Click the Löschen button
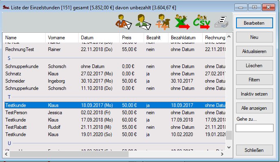 click(x=254, y=66)
